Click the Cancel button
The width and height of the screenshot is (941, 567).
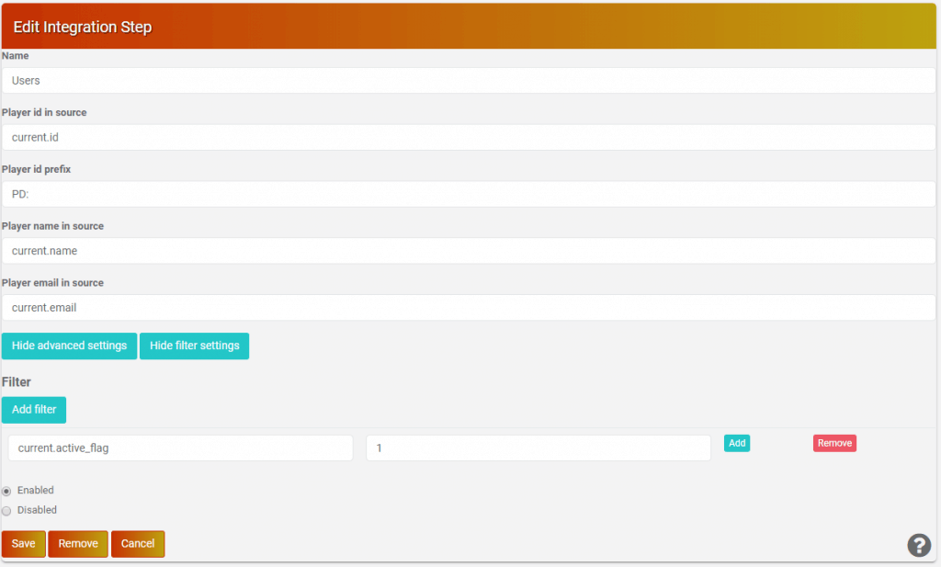coord(138,544)
